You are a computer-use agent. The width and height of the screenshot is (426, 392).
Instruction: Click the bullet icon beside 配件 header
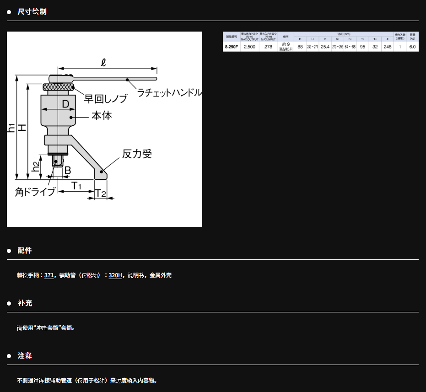tap(8, 250)
